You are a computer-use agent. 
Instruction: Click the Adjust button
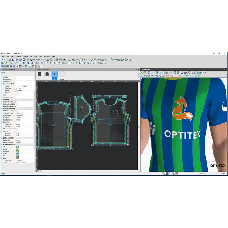click(x=25, y=86)
